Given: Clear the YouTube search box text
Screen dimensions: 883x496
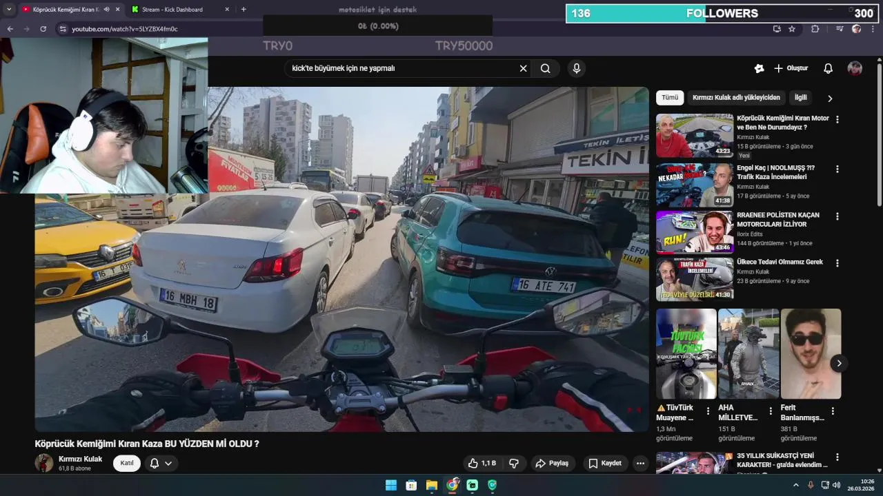Looking at the screenshot, I should pos(523,68).
